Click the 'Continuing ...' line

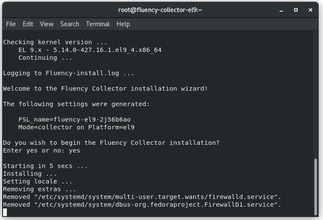click(45, 58)
